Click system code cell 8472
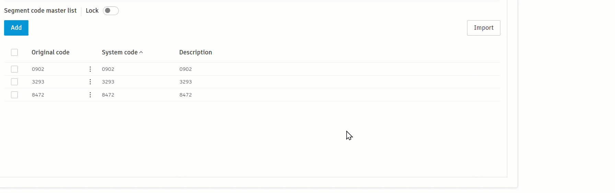The image size is (615, 193). [108, 95]
